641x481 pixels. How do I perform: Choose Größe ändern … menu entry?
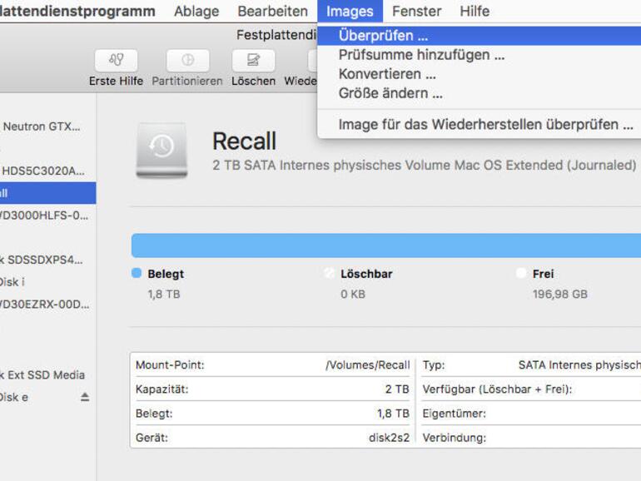coord(480,93)
